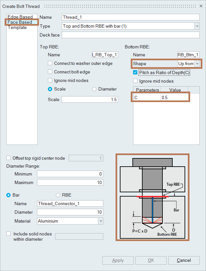Click the Cancel button
Screen dimensions: 206x271
pos(184,260)
